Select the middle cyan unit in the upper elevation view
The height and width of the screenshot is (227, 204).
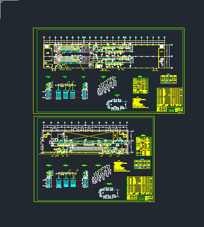pyautogui.click(x=66, y=94)
